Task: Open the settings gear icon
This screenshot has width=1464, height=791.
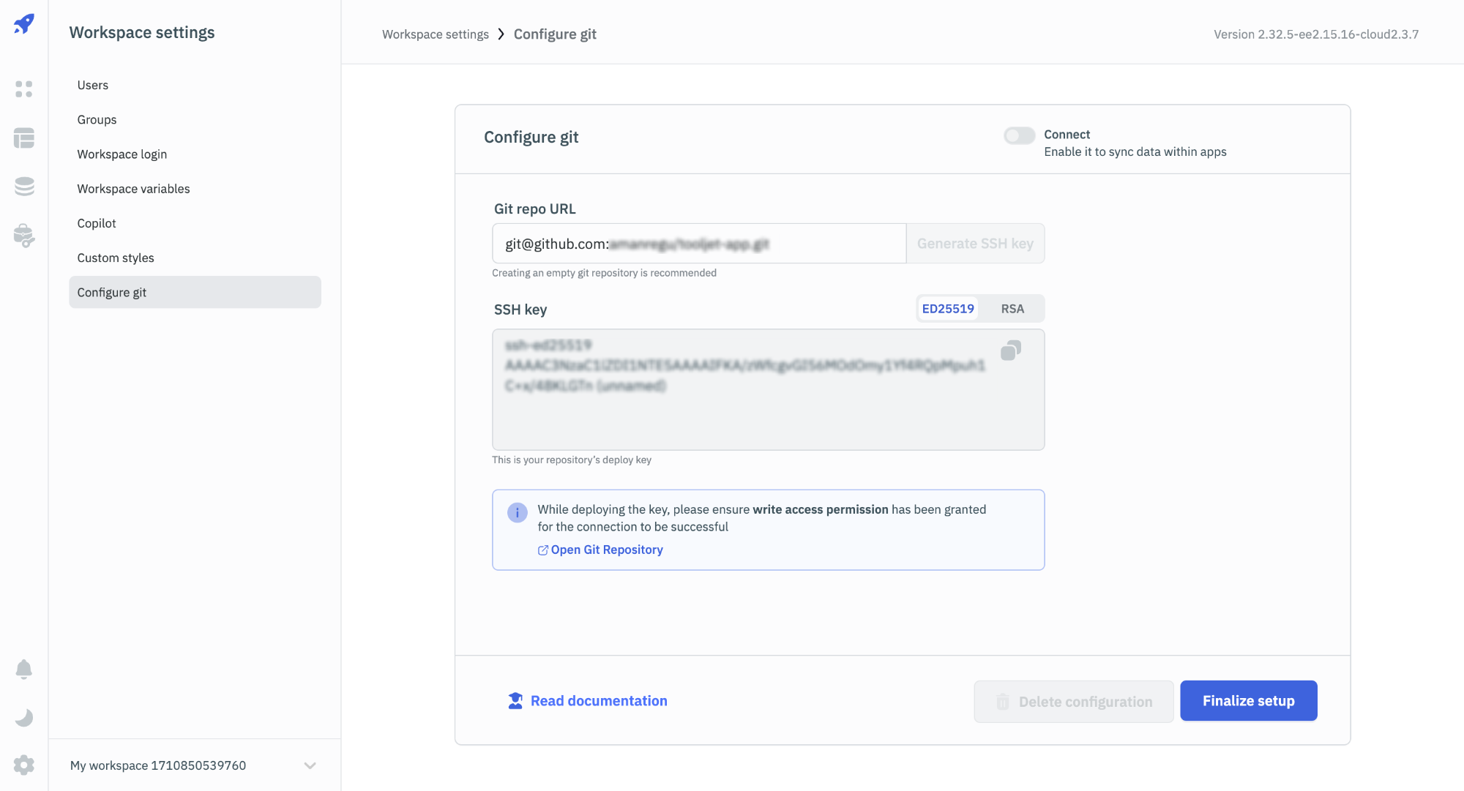Action: click(24, 765)
